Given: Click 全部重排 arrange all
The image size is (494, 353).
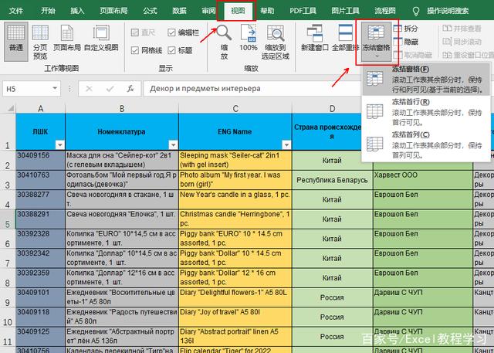Looking at the screenshot, I should tap(345, 39).
